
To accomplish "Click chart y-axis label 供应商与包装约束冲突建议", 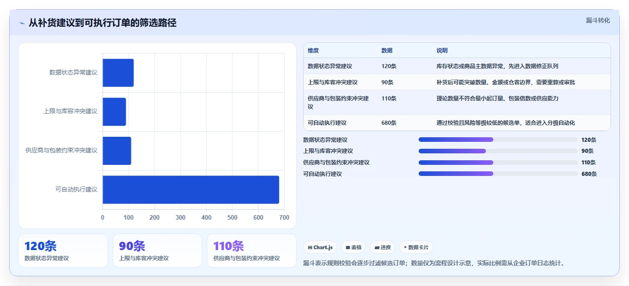I will [x=62, y=151].
